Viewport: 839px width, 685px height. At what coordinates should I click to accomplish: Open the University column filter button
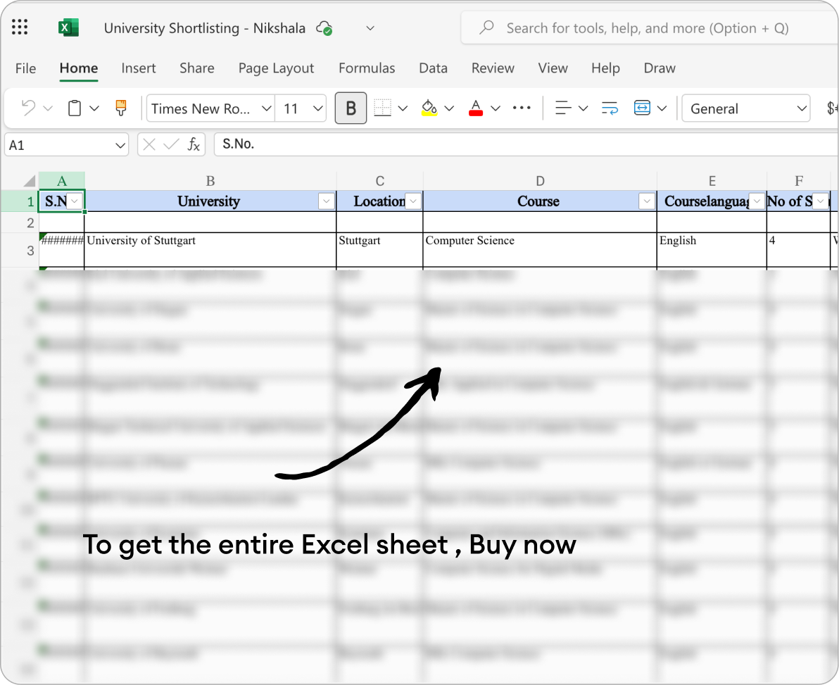point(327,201)
